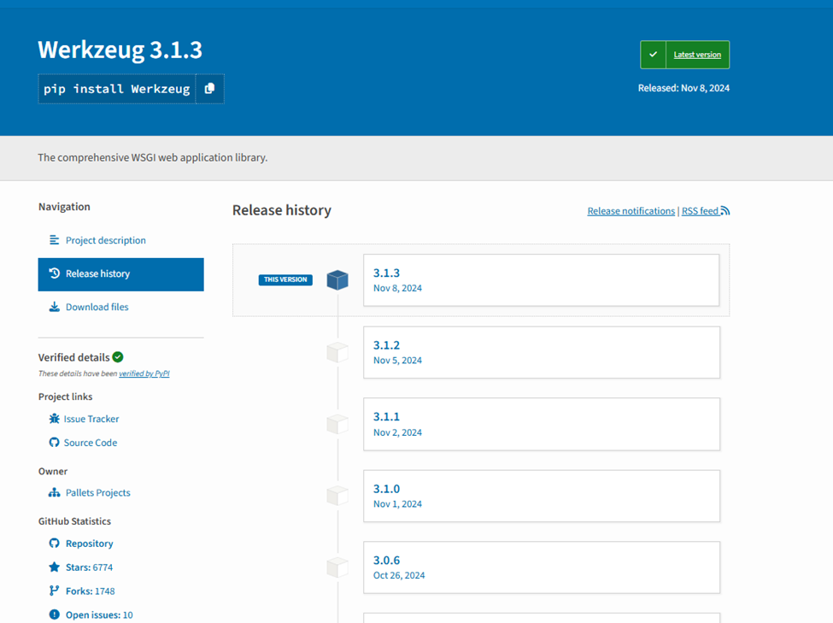
Task: Click the Project description lines icon
Action: coord(54,240)
